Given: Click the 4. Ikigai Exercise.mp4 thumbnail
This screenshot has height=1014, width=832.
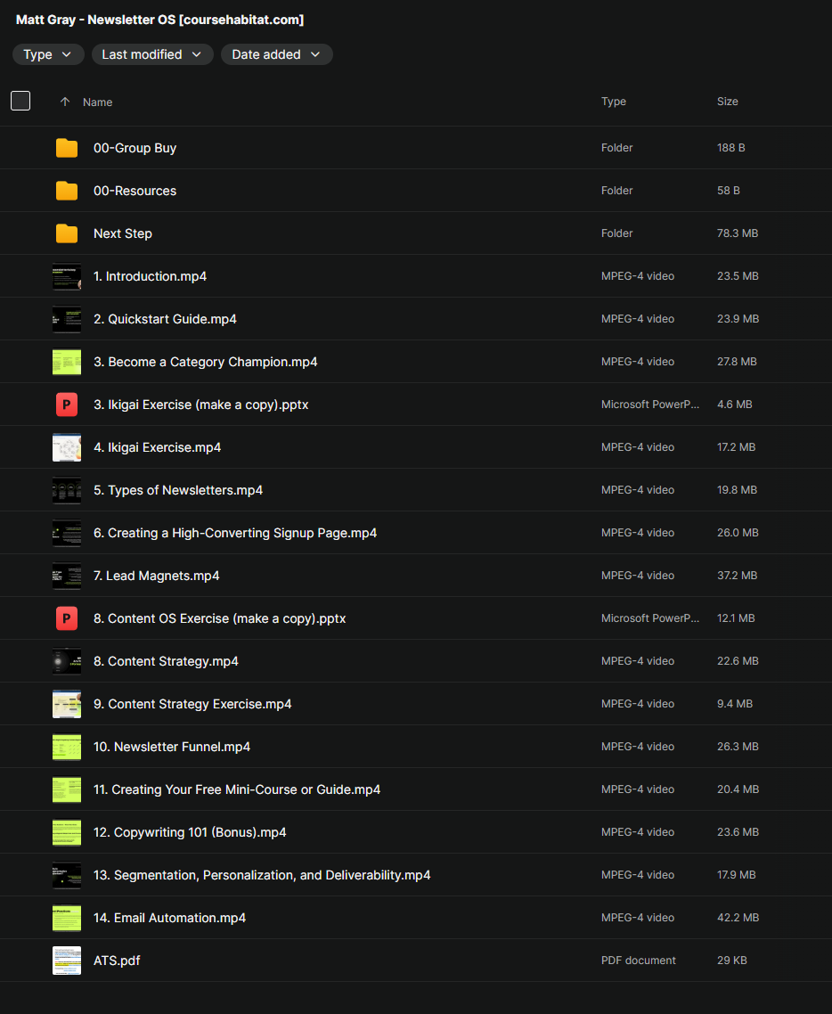Looking at the screenshot, I should 67,447.
